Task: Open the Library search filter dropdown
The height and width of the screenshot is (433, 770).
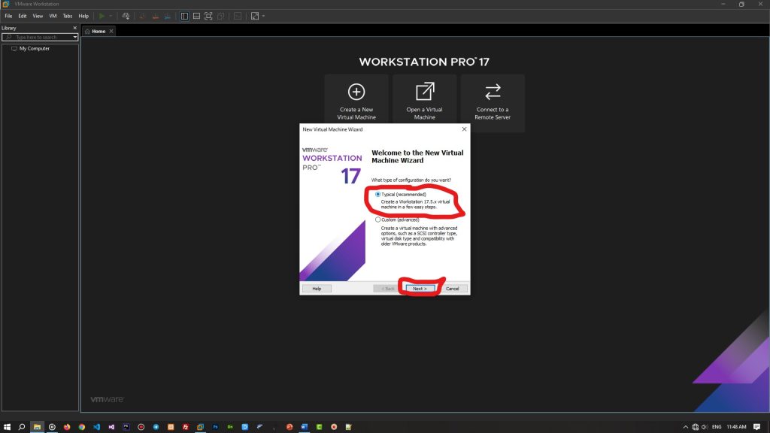Action: point(74,37)
